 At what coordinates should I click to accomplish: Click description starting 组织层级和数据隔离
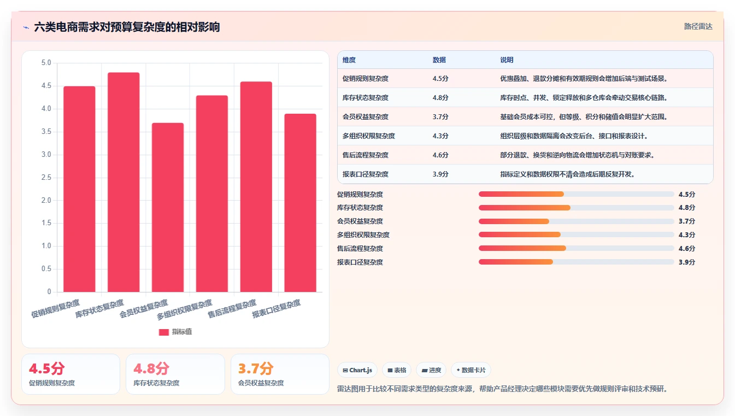coord(574,136)
